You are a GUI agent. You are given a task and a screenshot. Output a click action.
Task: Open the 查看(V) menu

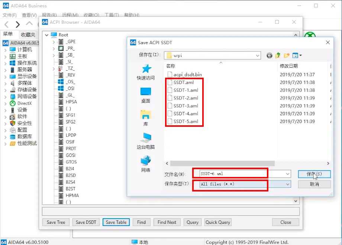click(x=29, y=15)
